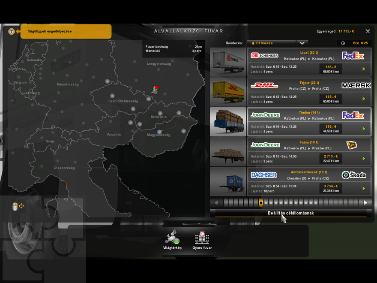The width and height of the screenshot is (377, 283).
Task: Click the Lejárat: 18 perc text
Action: click(x=262, y=191)
